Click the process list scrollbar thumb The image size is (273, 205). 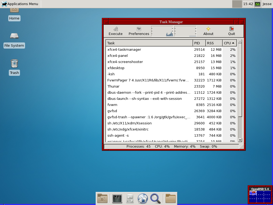[x=240, y=80]
